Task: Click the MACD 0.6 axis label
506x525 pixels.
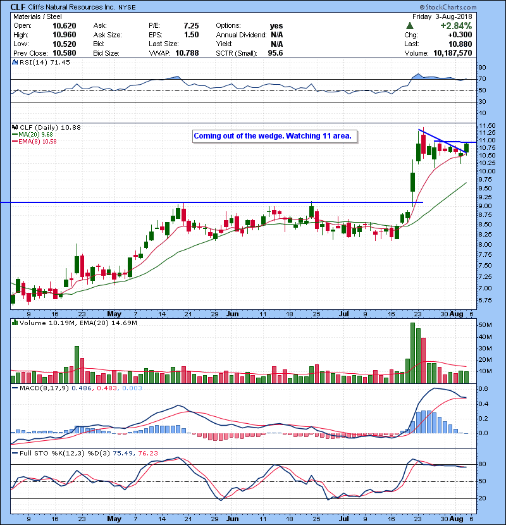Action: [x=483, y=389]
